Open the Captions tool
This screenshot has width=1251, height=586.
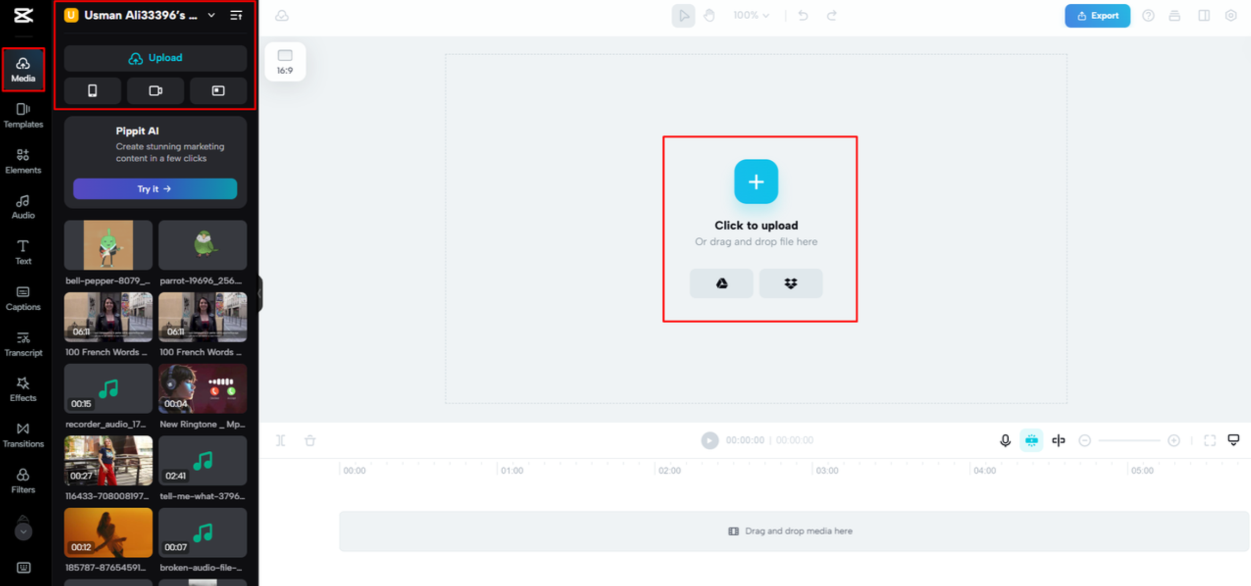click(x=23, y=298)
